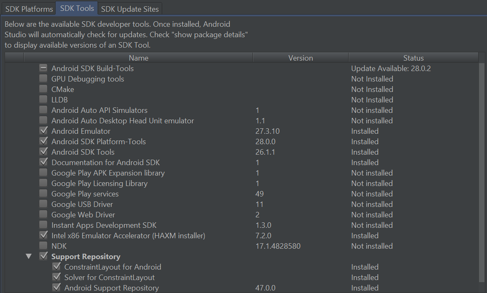Check Google Play services checkbox
Screen dimensions: 487x293
click(43, 194)
